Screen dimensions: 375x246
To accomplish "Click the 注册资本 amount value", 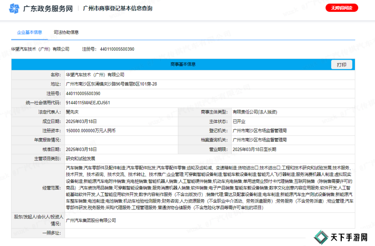I will click(91, 131).
